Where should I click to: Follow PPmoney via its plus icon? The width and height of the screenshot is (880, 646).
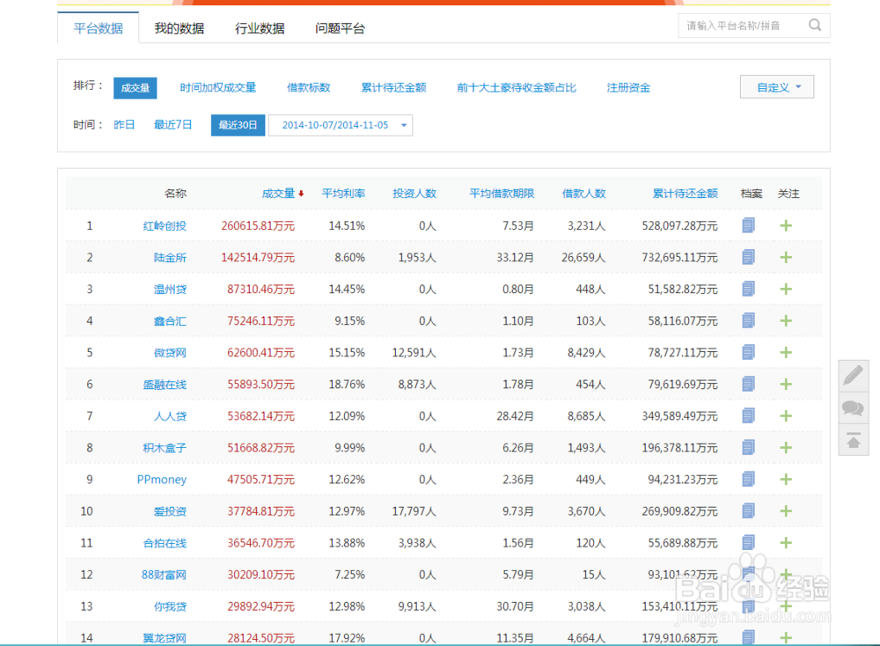pyautogui.click(x=786, y=479)
